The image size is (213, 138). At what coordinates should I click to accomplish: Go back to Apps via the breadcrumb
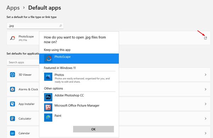[13, 8]
